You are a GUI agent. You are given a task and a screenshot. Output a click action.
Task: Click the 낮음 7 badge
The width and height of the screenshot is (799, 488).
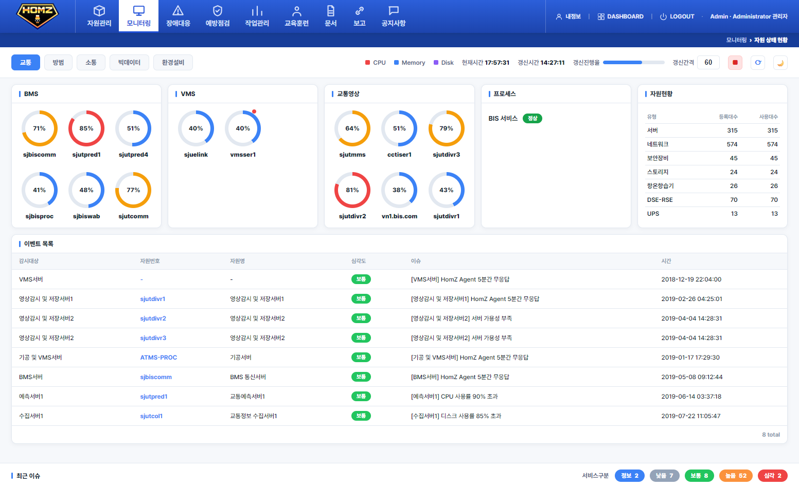pos(665,476)
